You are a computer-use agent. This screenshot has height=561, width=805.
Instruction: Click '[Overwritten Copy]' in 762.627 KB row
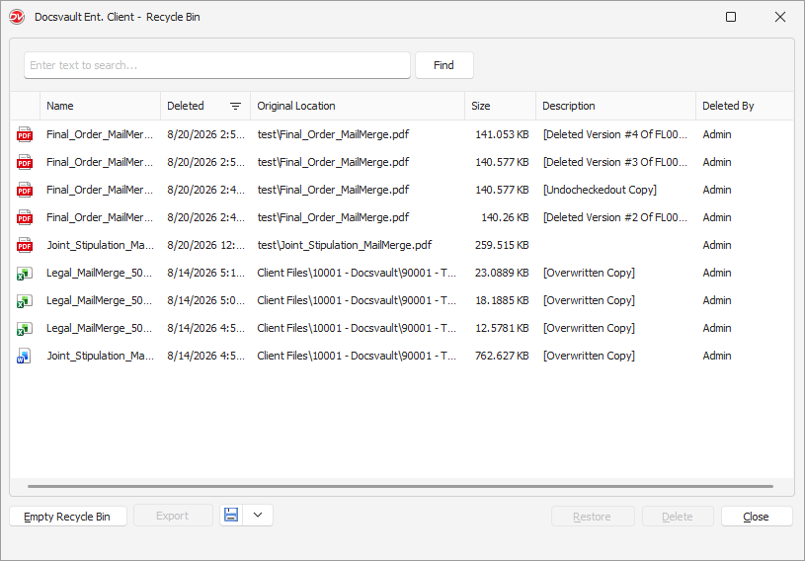[x=589, y=357]
